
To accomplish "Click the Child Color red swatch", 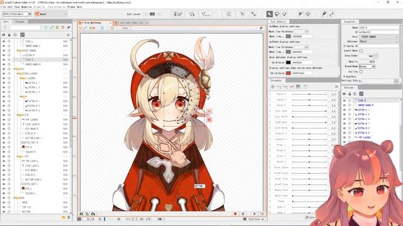I will pyautogui.click(x=288, y=73).
